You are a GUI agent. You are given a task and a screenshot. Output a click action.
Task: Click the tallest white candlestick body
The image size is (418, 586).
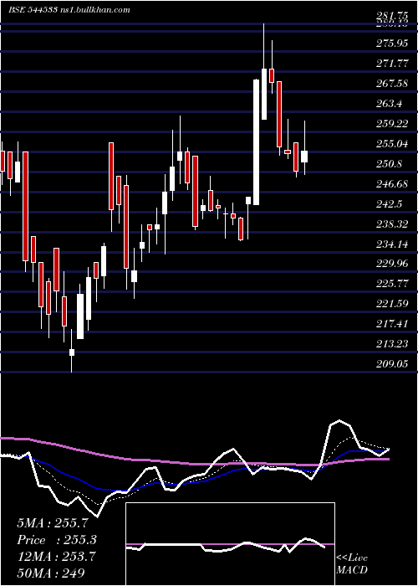(x=257, y=142)
